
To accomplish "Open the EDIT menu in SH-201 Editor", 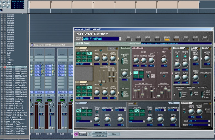I will (138, 39).
